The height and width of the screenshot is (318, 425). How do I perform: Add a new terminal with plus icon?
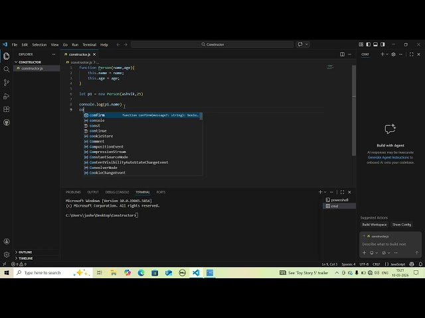(320, 192)
